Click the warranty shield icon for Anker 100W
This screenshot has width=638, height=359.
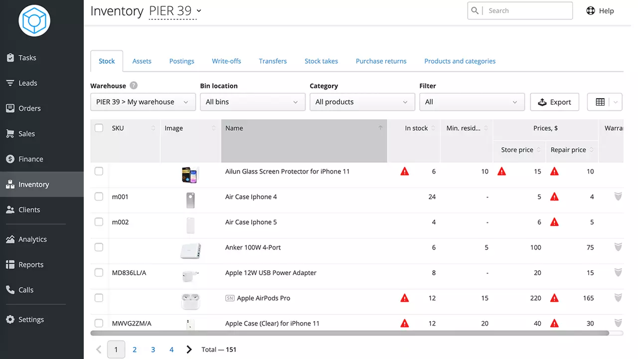pos(618,247)
